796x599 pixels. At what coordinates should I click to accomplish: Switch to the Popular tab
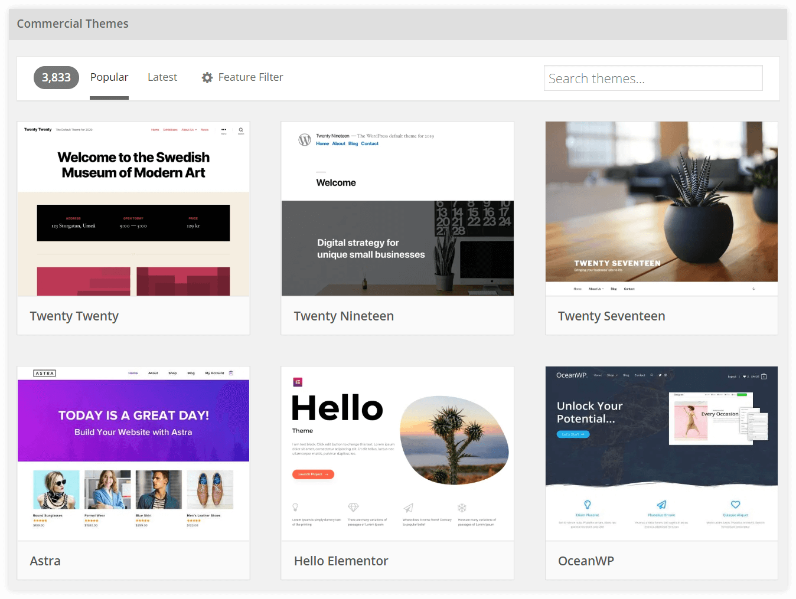pyautogui.click(x=109, y=77)
